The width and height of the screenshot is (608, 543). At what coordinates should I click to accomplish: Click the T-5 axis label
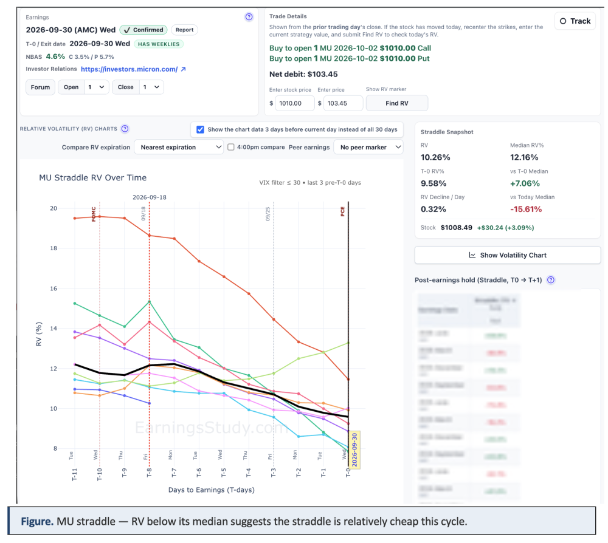point(224,473)
